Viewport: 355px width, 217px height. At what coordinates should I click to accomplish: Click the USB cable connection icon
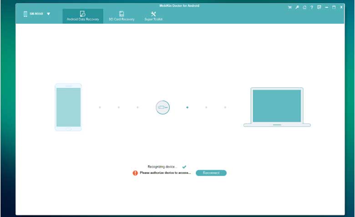162,107
